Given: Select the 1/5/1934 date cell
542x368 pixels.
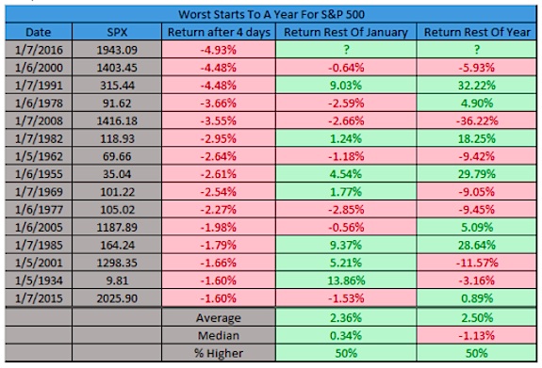Looking at the screenshot, I should click(39, 280).
